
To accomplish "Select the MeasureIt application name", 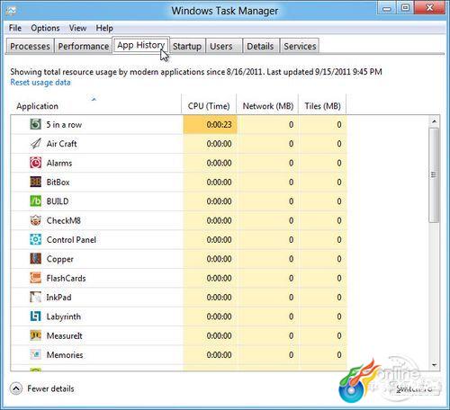I will (65, 335).
